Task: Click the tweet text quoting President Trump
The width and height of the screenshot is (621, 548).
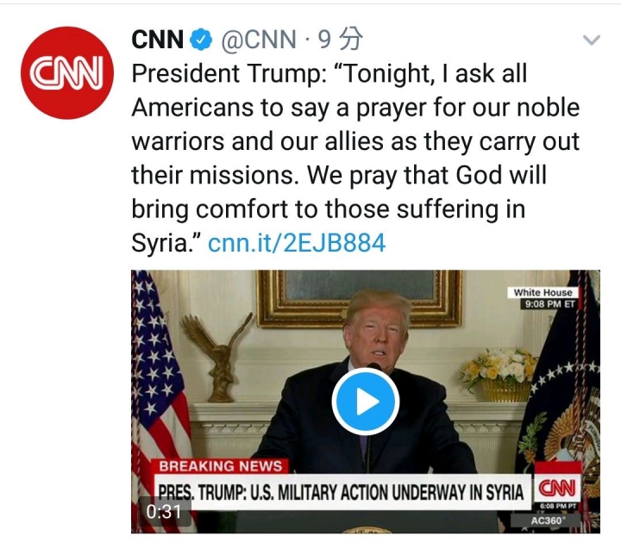Action: (x=355, y=158)
